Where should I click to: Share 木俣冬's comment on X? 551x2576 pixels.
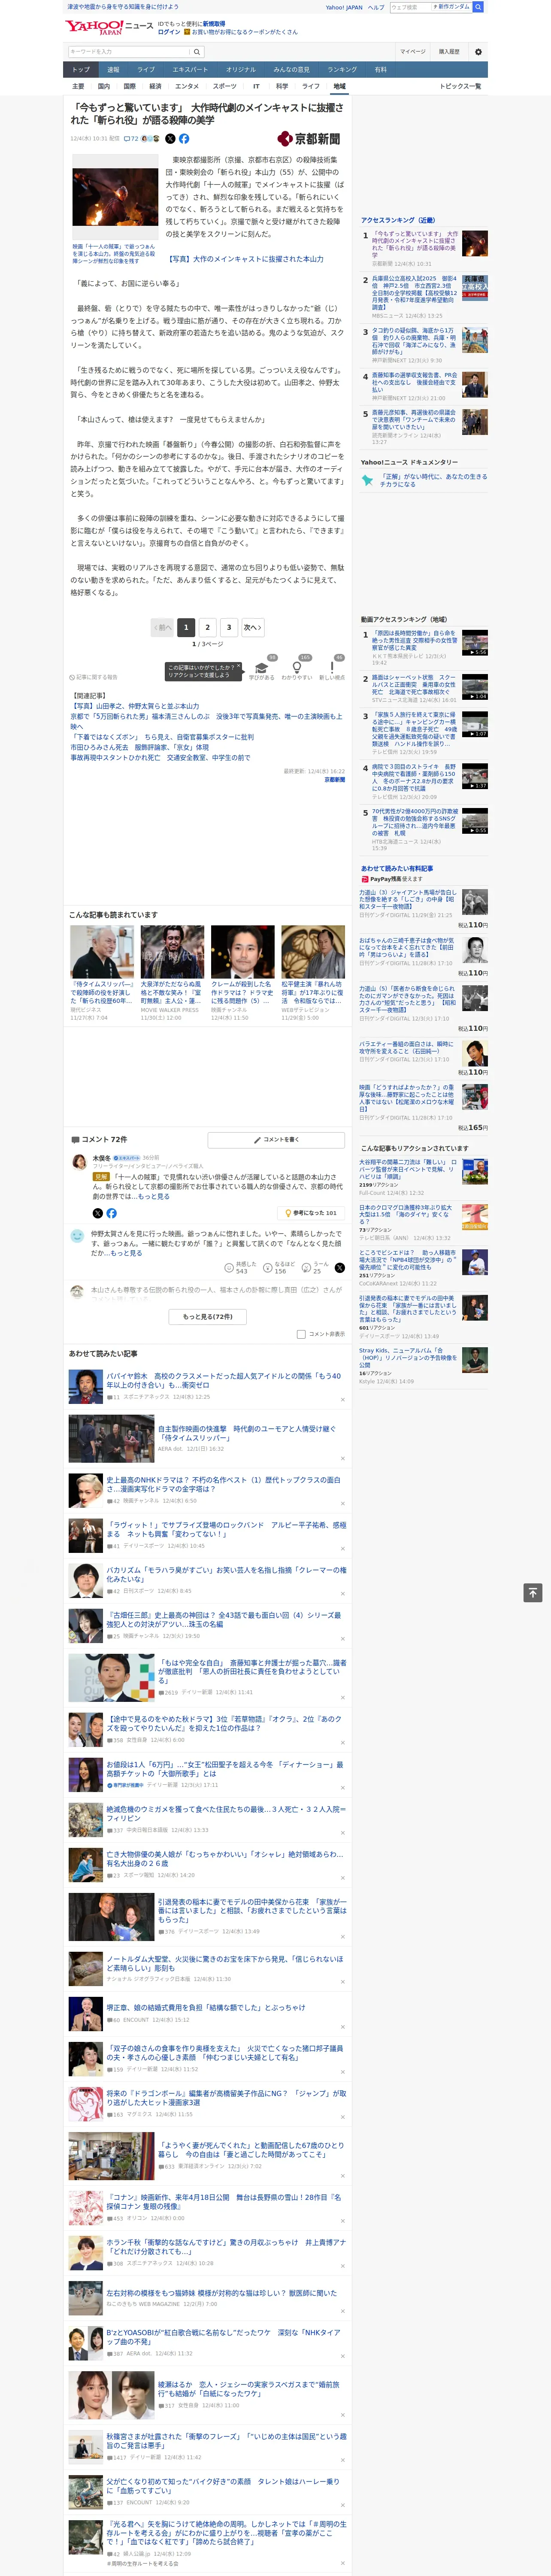click(x=97, y=1213)
